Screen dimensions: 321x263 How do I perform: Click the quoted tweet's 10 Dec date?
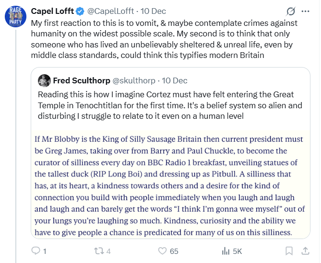175,80
